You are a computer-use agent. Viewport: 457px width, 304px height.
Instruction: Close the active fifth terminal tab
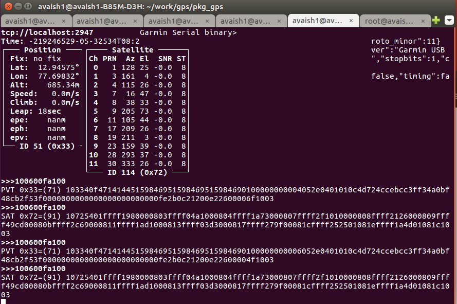click(351, 21)
